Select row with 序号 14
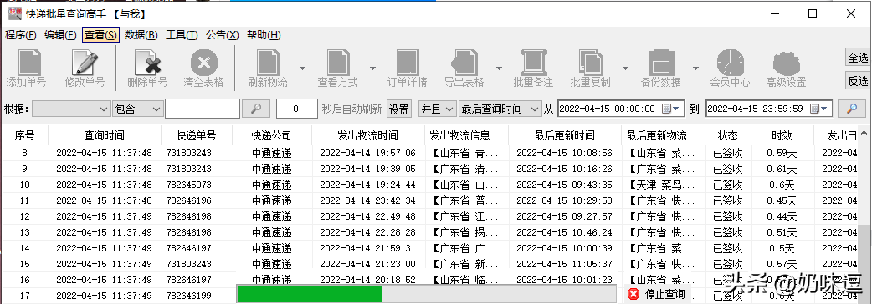 point(428,248)
